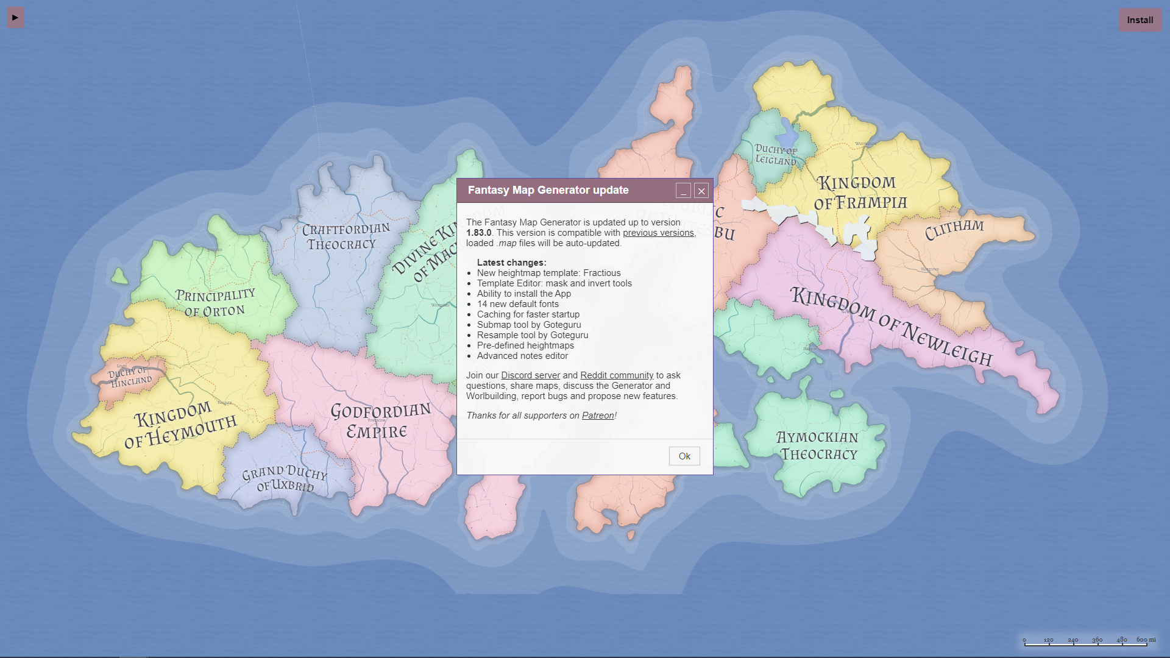Image resolution: width=1170 pixels, height=658 pixels.
Task: Open the previous versions link
Action: click(658, 233)
